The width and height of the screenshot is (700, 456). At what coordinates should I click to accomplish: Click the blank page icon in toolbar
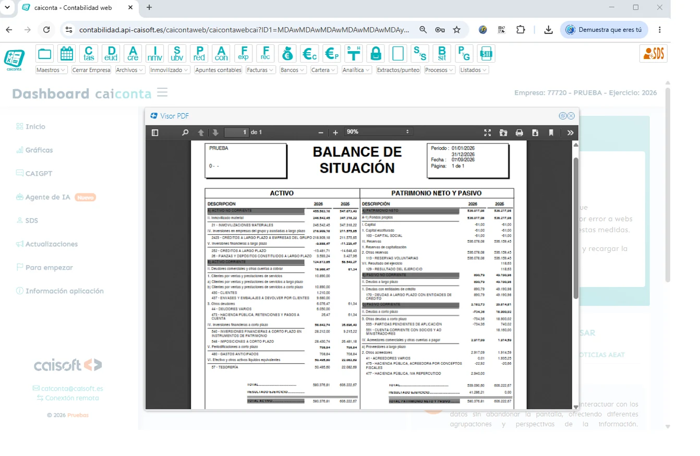(397, 53)
